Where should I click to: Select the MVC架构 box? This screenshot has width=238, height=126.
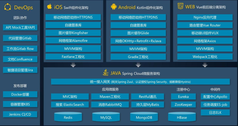pos(70,97)
